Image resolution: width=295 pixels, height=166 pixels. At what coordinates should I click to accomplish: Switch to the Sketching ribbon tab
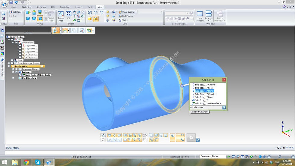26,7
